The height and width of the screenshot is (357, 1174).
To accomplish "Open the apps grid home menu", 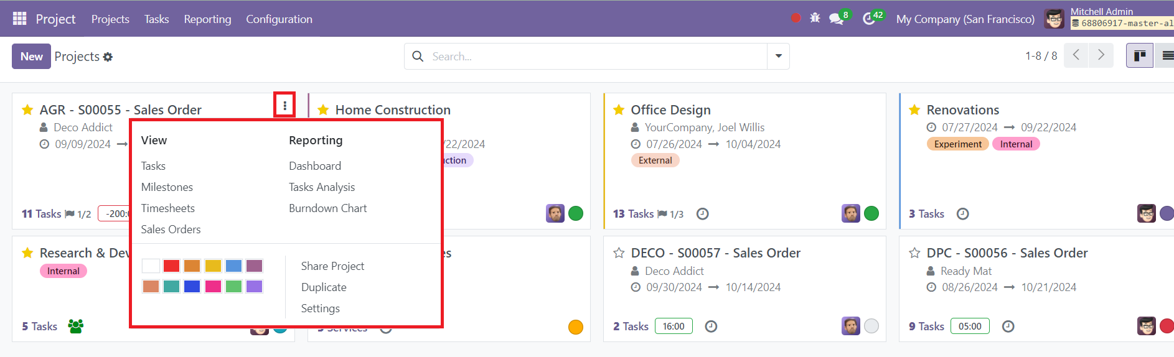I will pyautogui.click(x=19, y=19).
